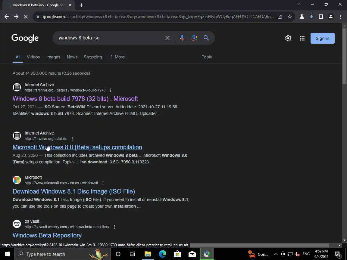The width and height of the screenshot is (347, 260).
Task: Click the Google logo
Action: point(25,38)
